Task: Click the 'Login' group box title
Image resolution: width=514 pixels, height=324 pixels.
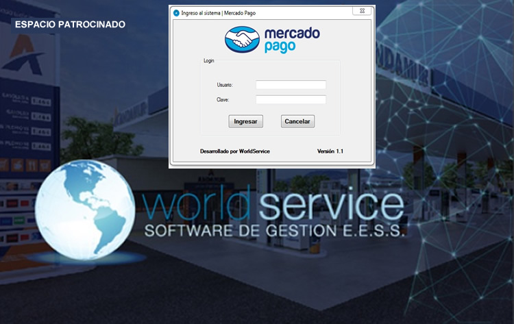Action: (x=209, y=60)
